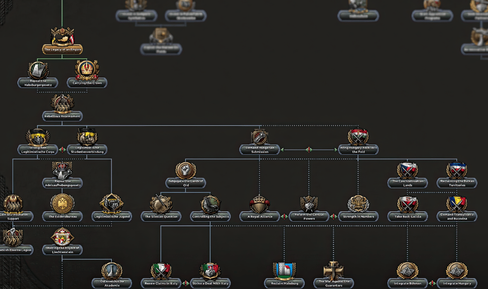Select Strength in Numbers focus
Image resolution: width=488 pixels, height=289 pixels.
point(358,208)
